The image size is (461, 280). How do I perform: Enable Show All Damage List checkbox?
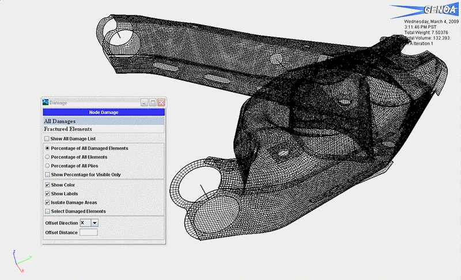(47, 139)
